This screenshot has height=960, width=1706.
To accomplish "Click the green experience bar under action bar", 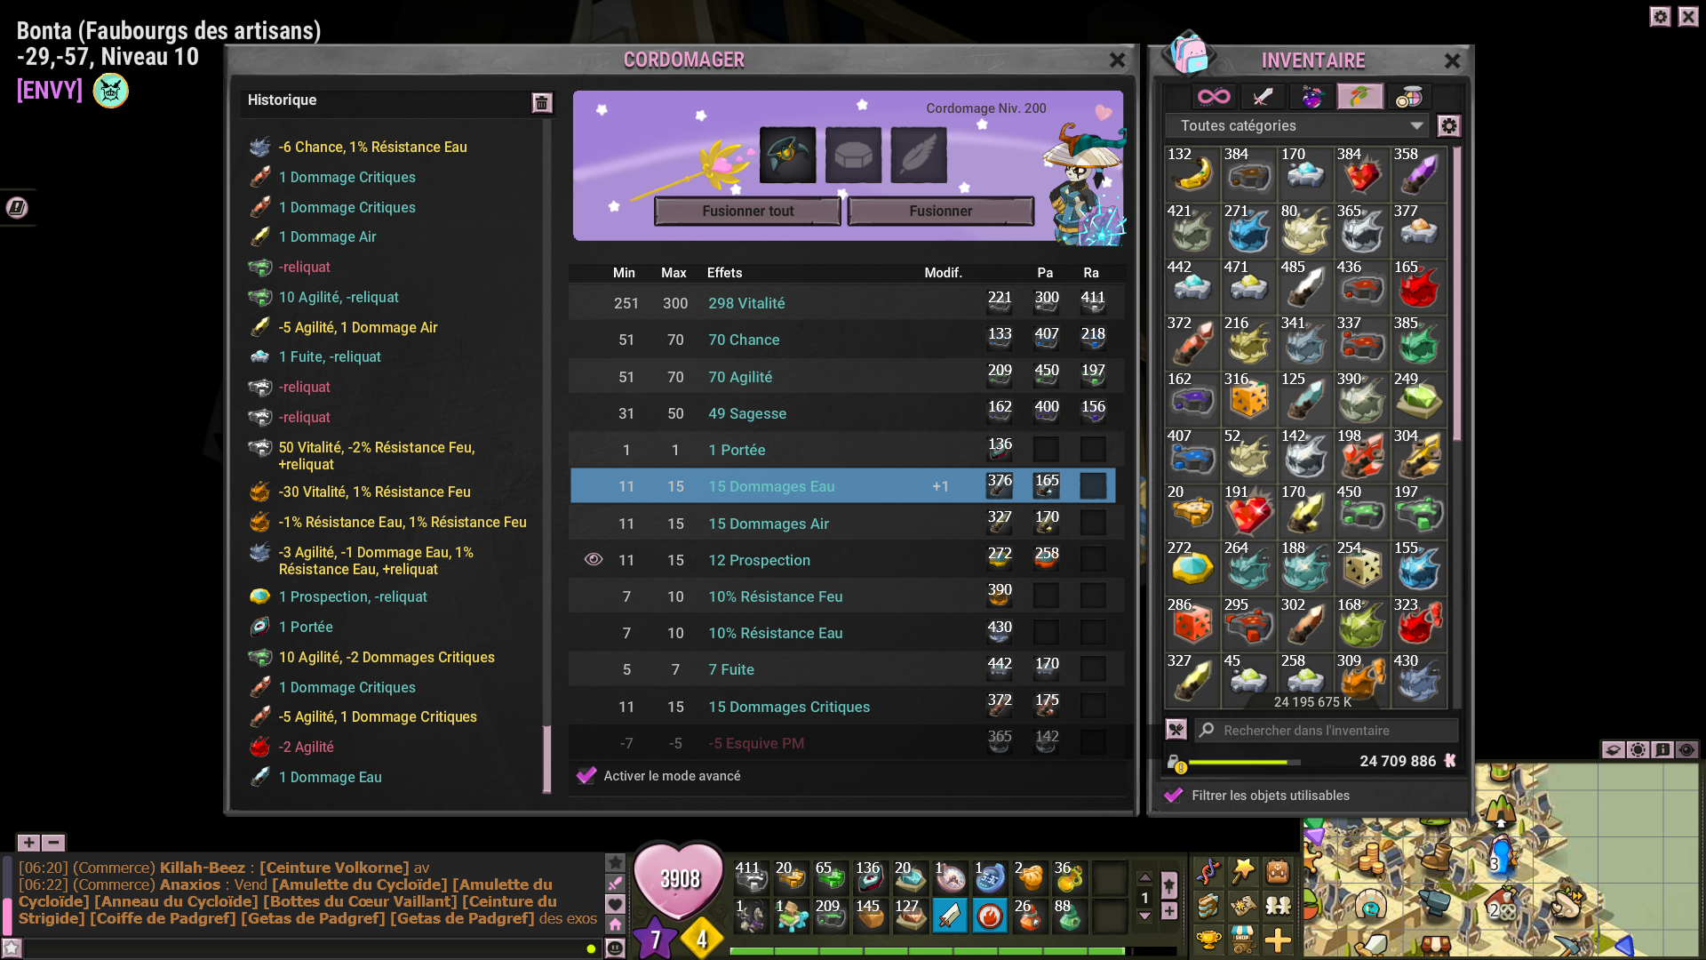I will 928,951.
